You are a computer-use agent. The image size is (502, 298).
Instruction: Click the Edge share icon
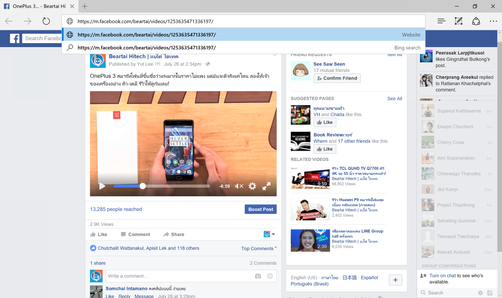point(476,21)
